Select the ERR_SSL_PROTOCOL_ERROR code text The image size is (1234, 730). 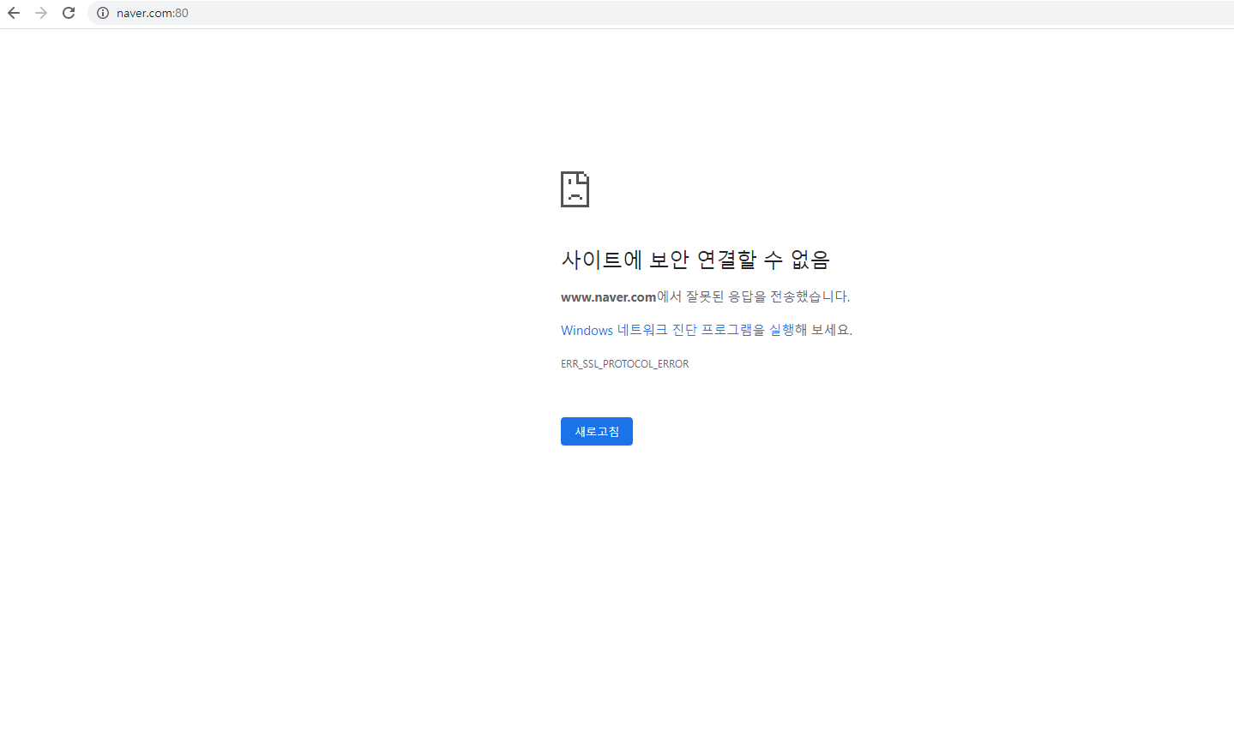[x=625, y=364]
